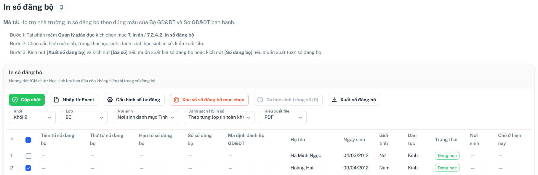Image resolution: width=538 pixels, height=175 pixels.
Task: Expand the Nơi sinh dropdown
Action: click(x=146, y=117)
